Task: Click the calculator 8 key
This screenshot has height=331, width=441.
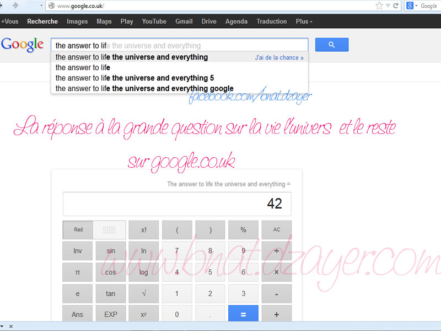Action: (210, 251)
